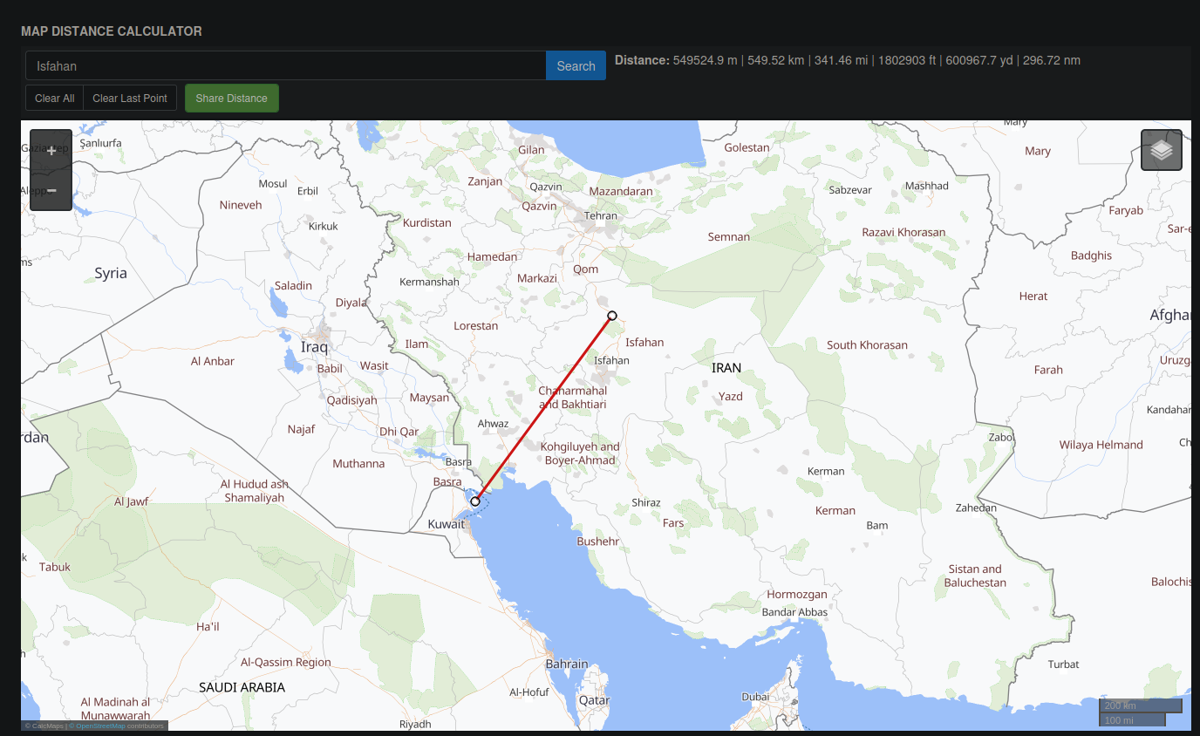This screenshot has width=1200, height=736.
Task: Click the Mashhad city label
Action: [927, 186]
